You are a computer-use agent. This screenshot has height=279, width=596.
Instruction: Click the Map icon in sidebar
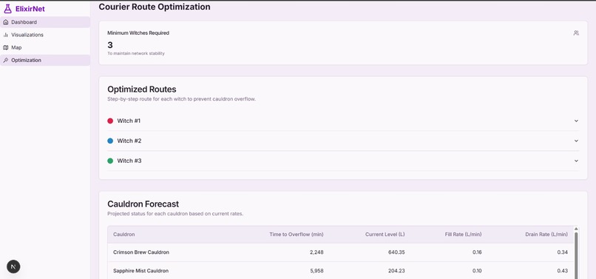[x=5, y=47]
